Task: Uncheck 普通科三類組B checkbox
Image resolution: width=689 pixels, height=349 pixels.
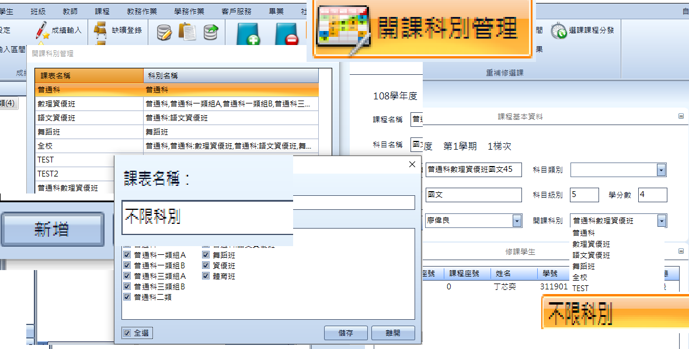Action: coord(127,286)
